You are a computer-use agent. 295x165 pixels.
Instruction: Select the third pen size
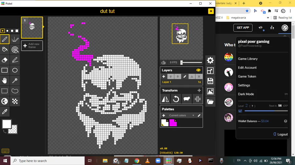pos(12,31)
